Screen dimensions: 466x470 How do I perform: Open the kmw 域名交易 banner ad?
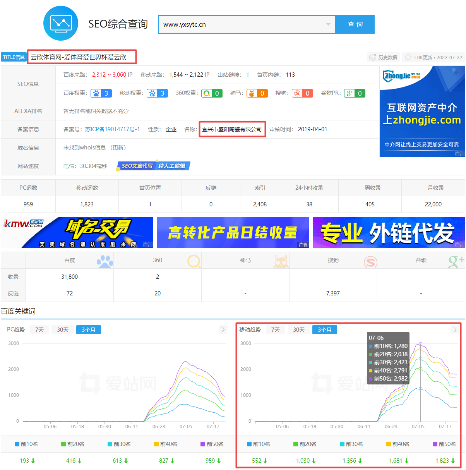click(x=77, y=232)
